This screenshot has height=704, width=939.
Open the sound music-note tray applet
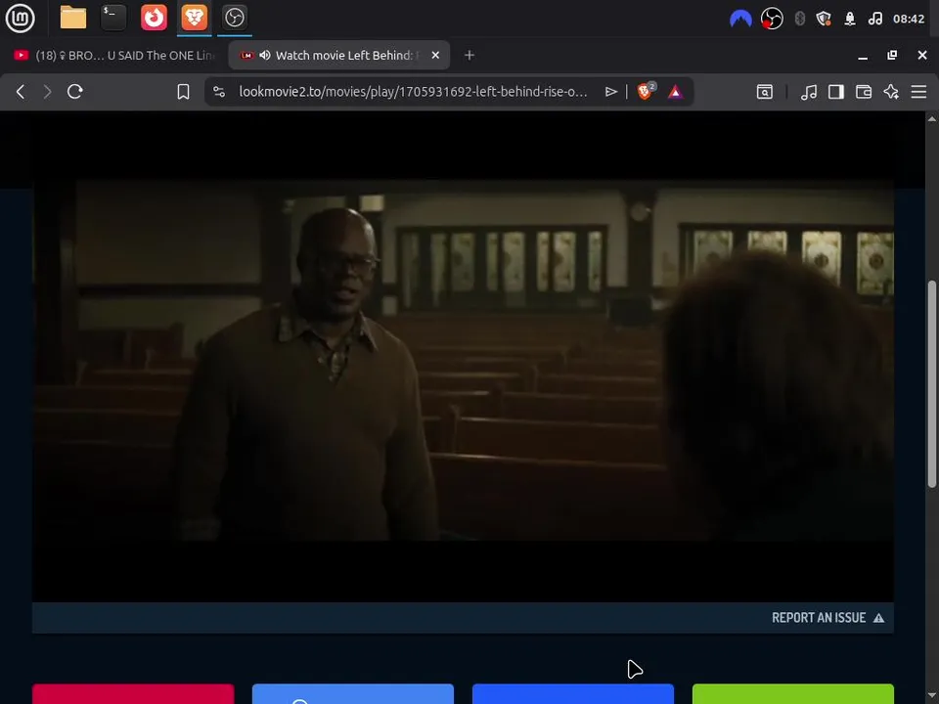(x=874, y=19)
